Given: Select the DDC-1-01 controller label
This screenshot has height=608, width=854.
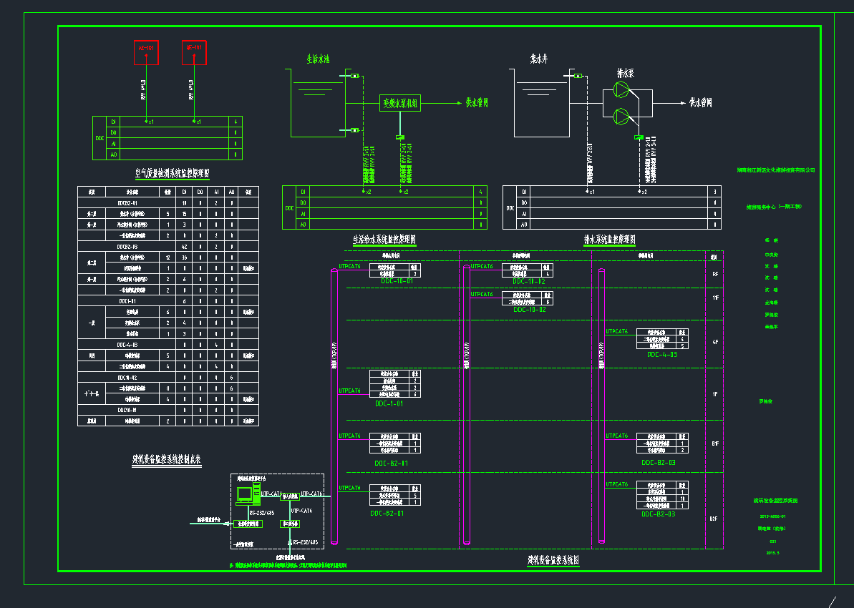Looking at the screenshot, I should click(389, 403).
